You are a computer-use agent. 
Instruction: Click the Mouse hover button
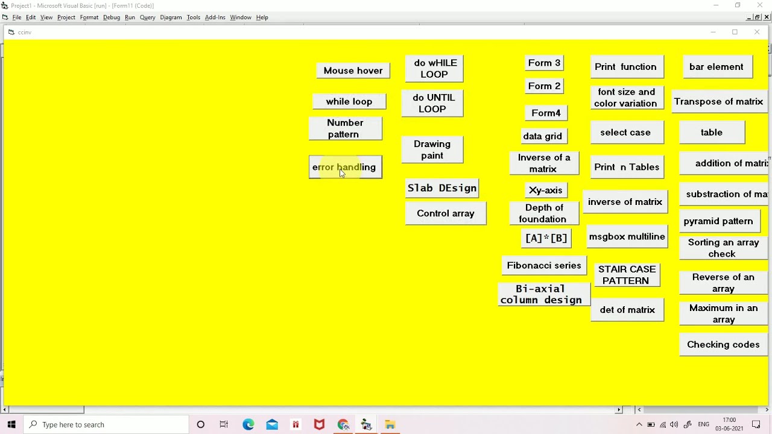point(353,71)
